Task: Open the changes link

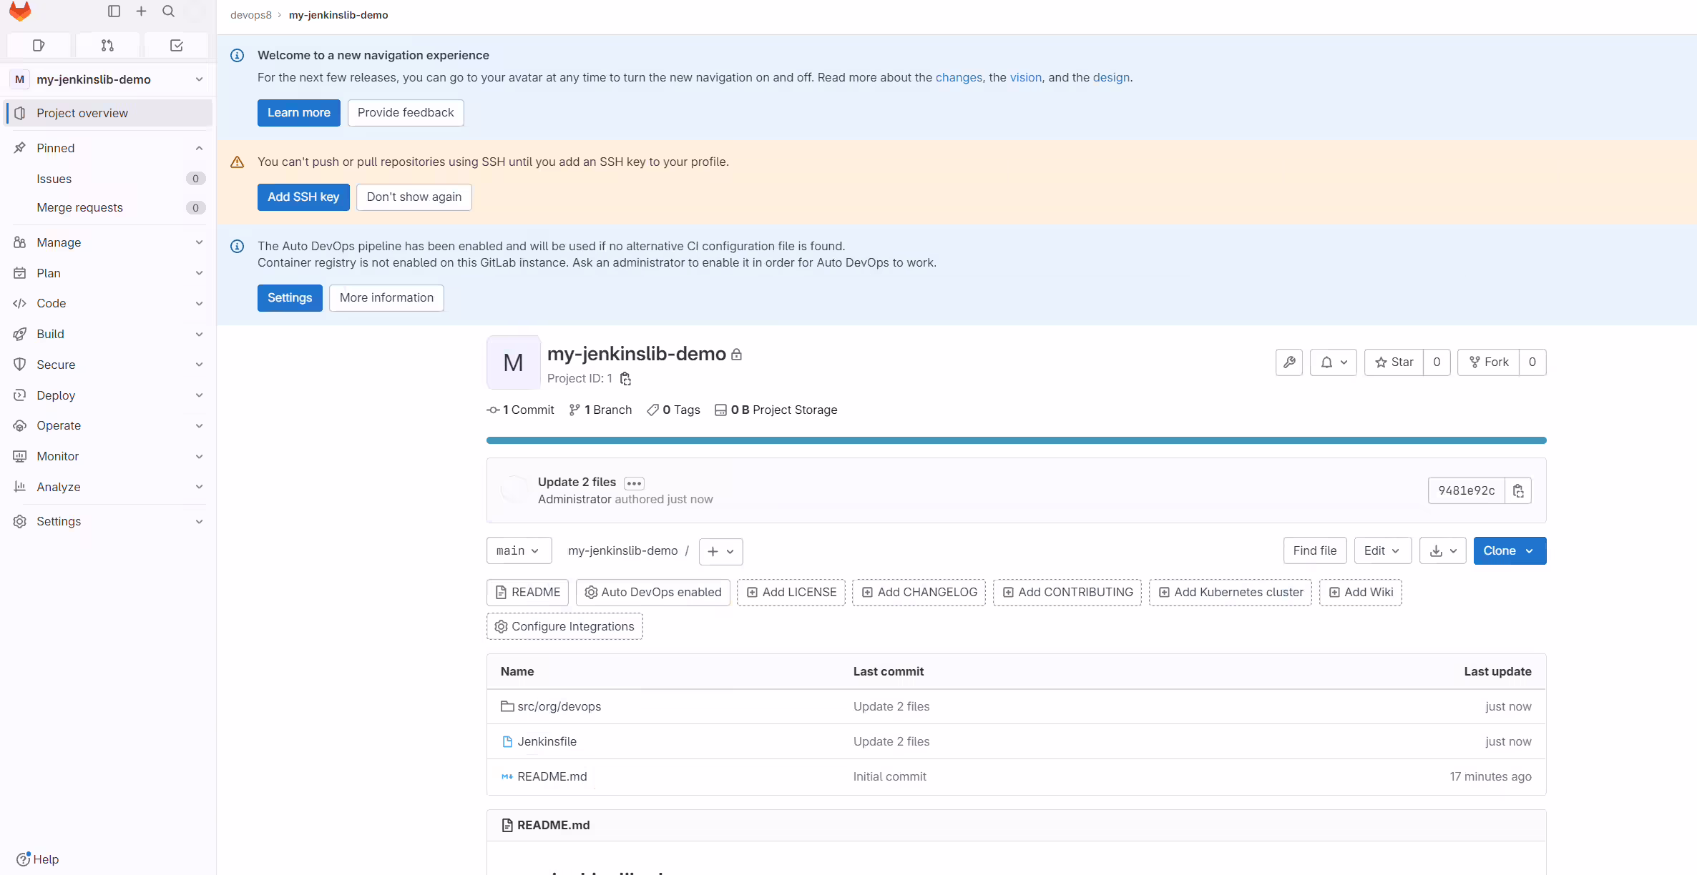Action: pos(959,77)
